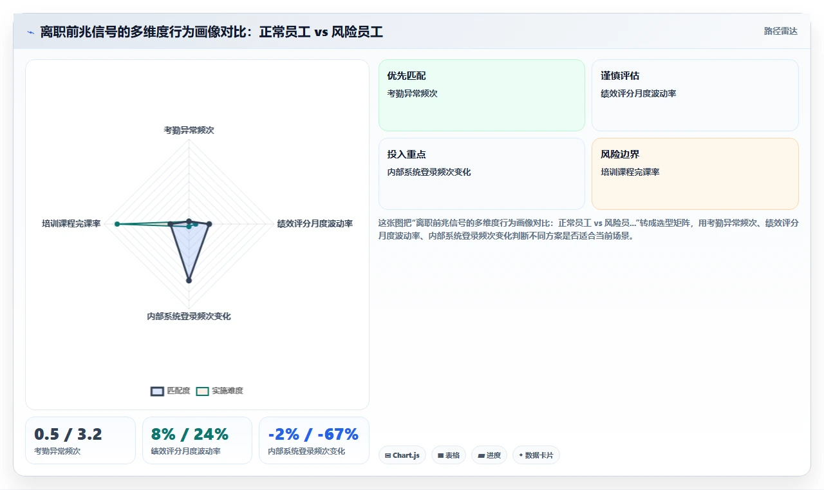Click the 考勤异常频次 radar axis label
Image resolution: width=824 pixels, height=490 pixels.
(189, 130)
